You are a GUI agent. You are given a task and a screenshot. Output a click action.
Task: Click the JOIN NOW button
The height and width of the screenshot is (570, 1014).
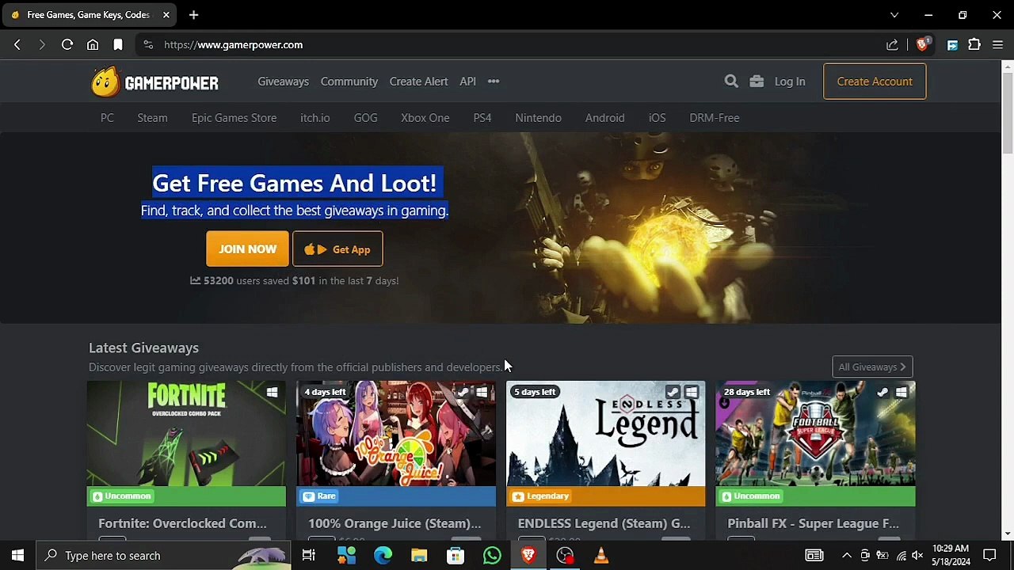point(247,249)
